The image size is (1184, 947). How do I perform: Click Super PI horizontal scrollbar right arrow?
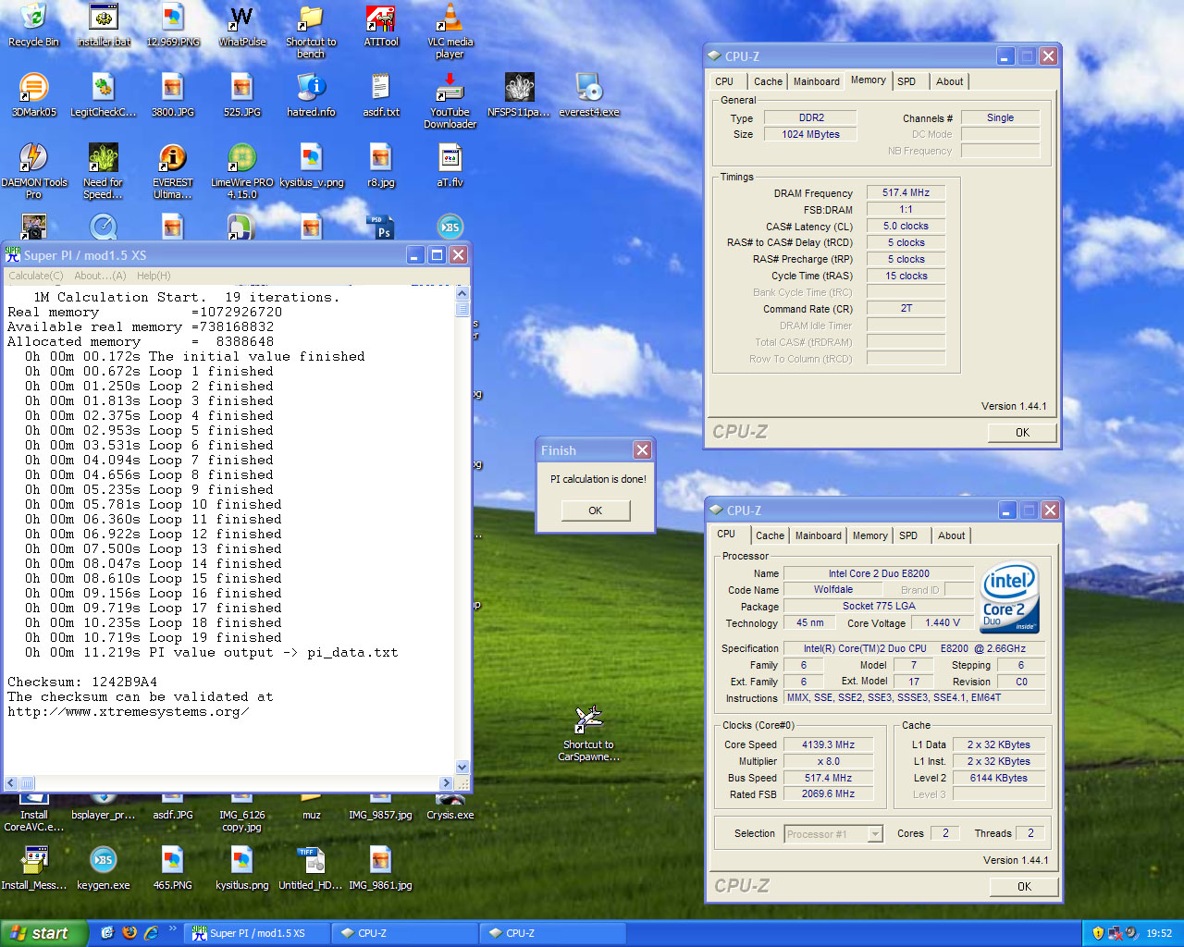[x=446, y=783]
